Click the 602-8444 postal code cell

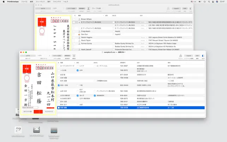[x=124, y=85]
